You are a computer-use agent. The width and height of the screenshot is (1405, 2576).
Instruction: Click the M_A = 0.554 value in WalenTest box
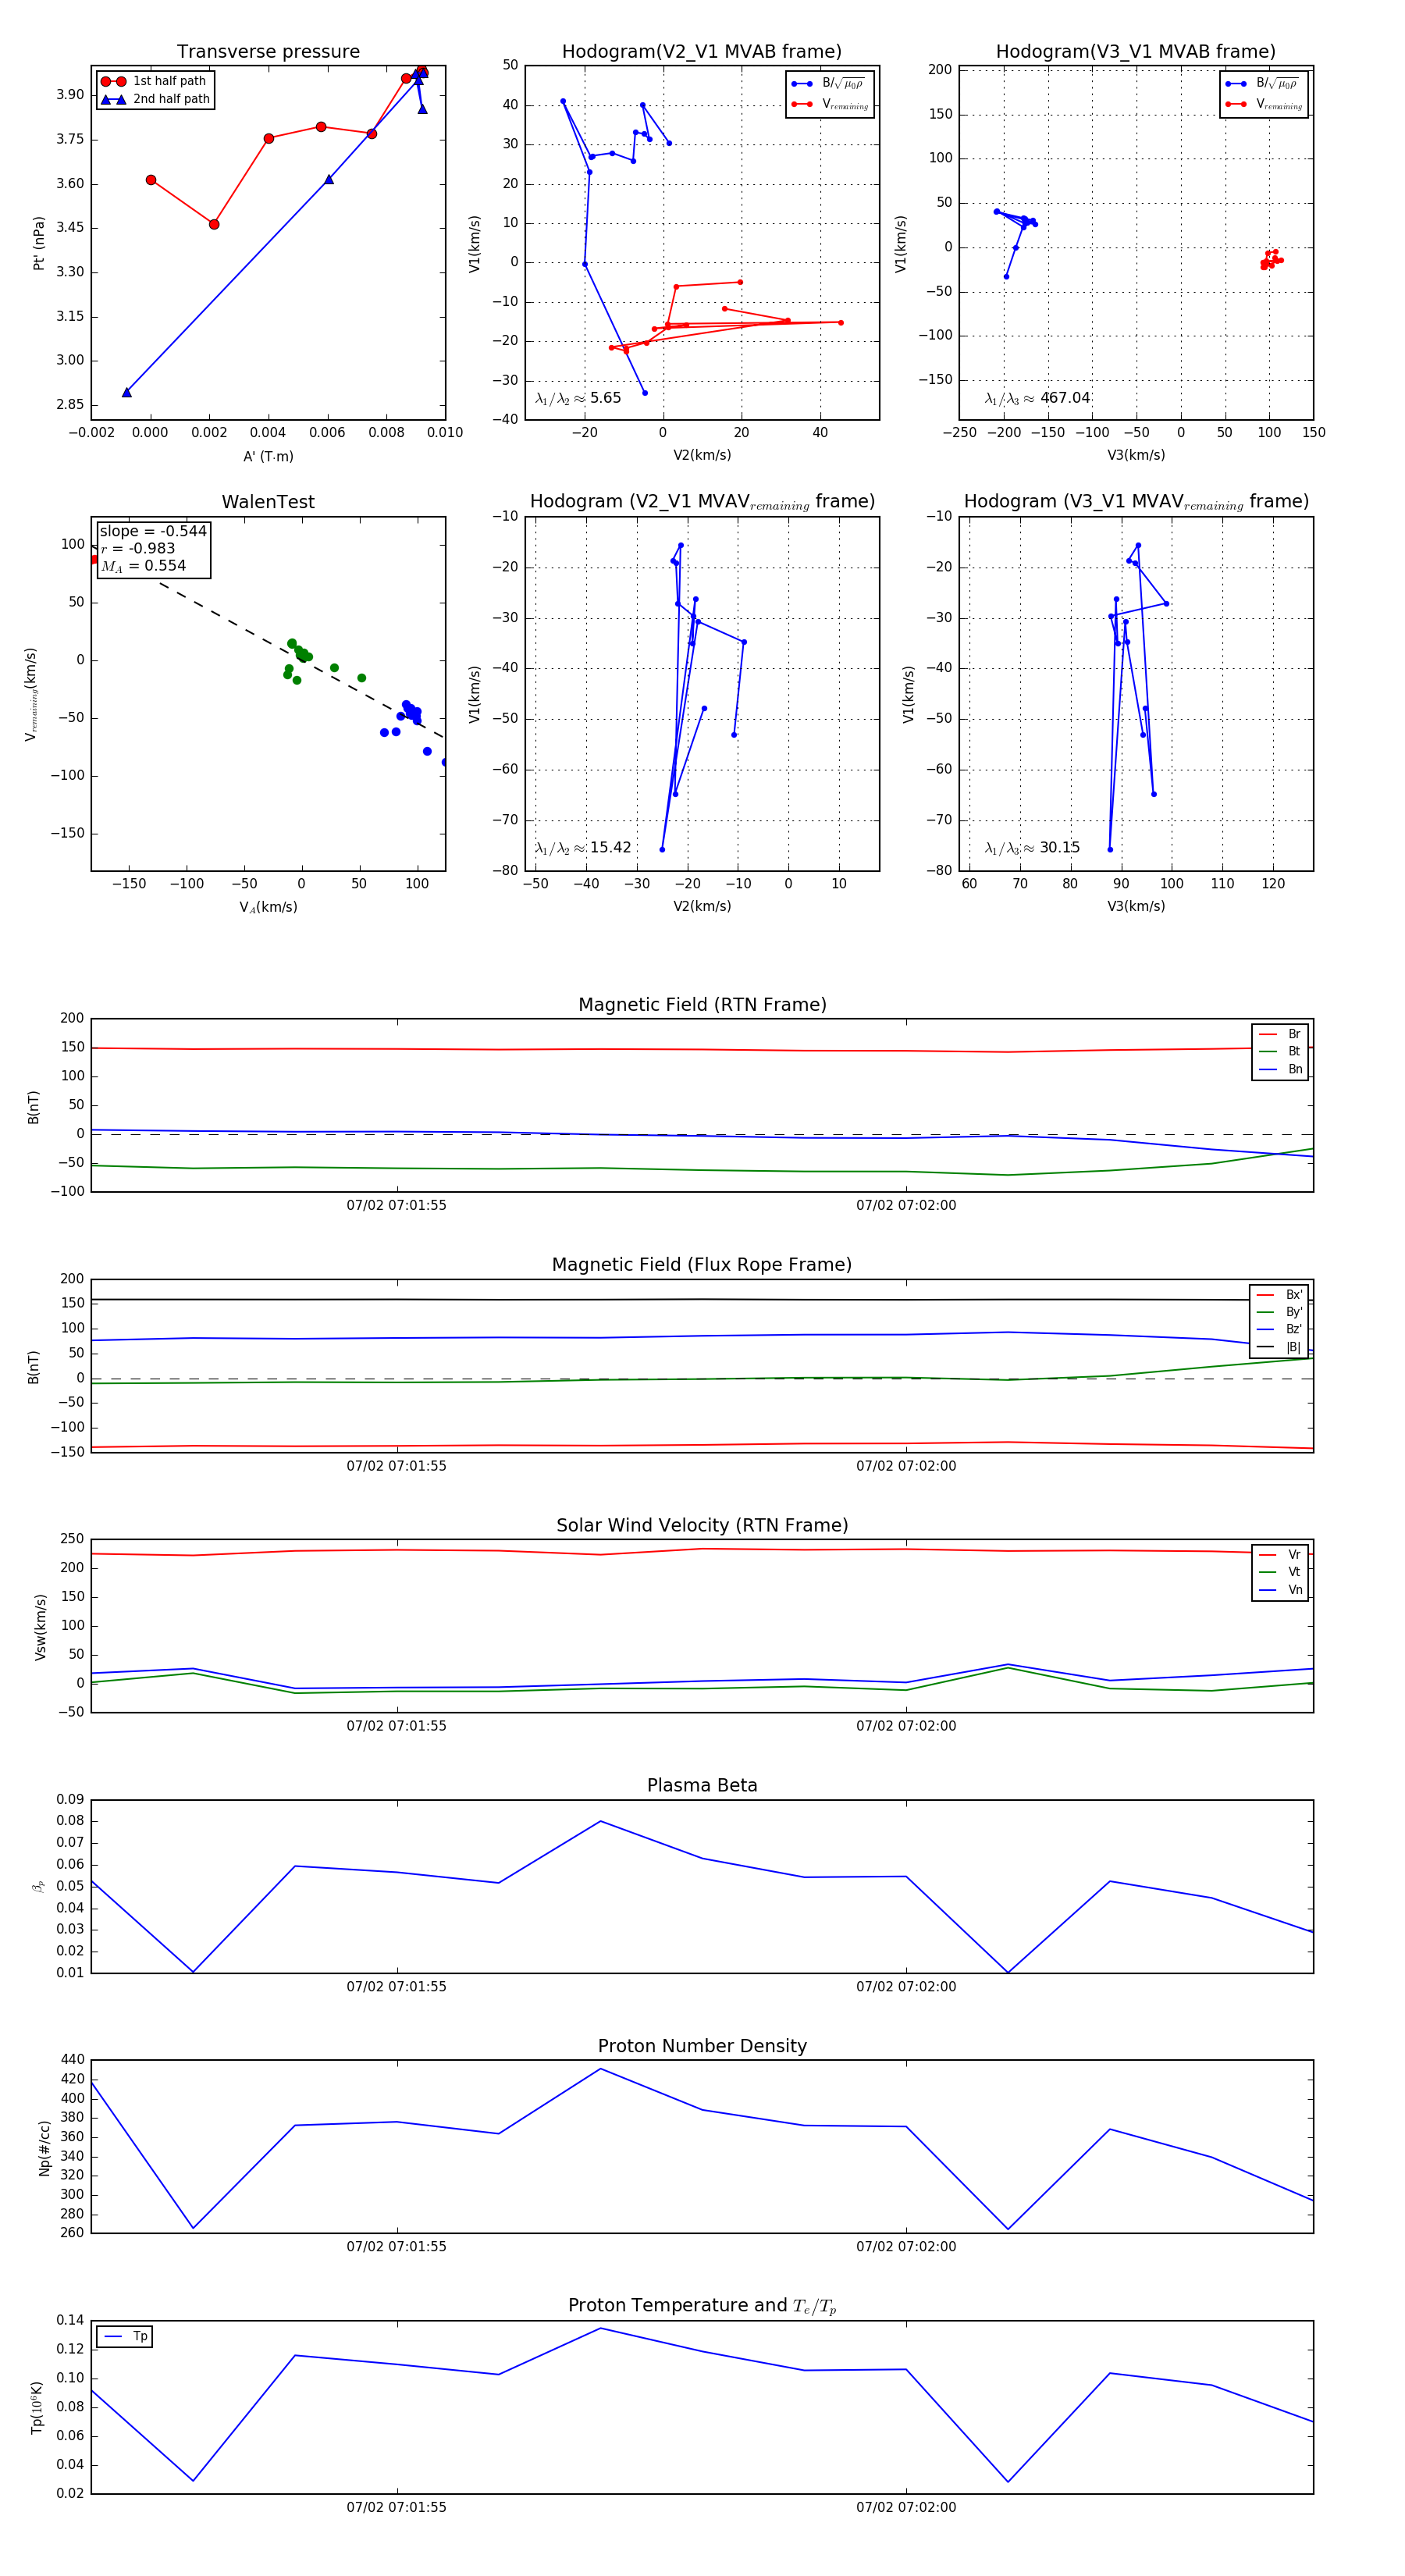(144, 566)
